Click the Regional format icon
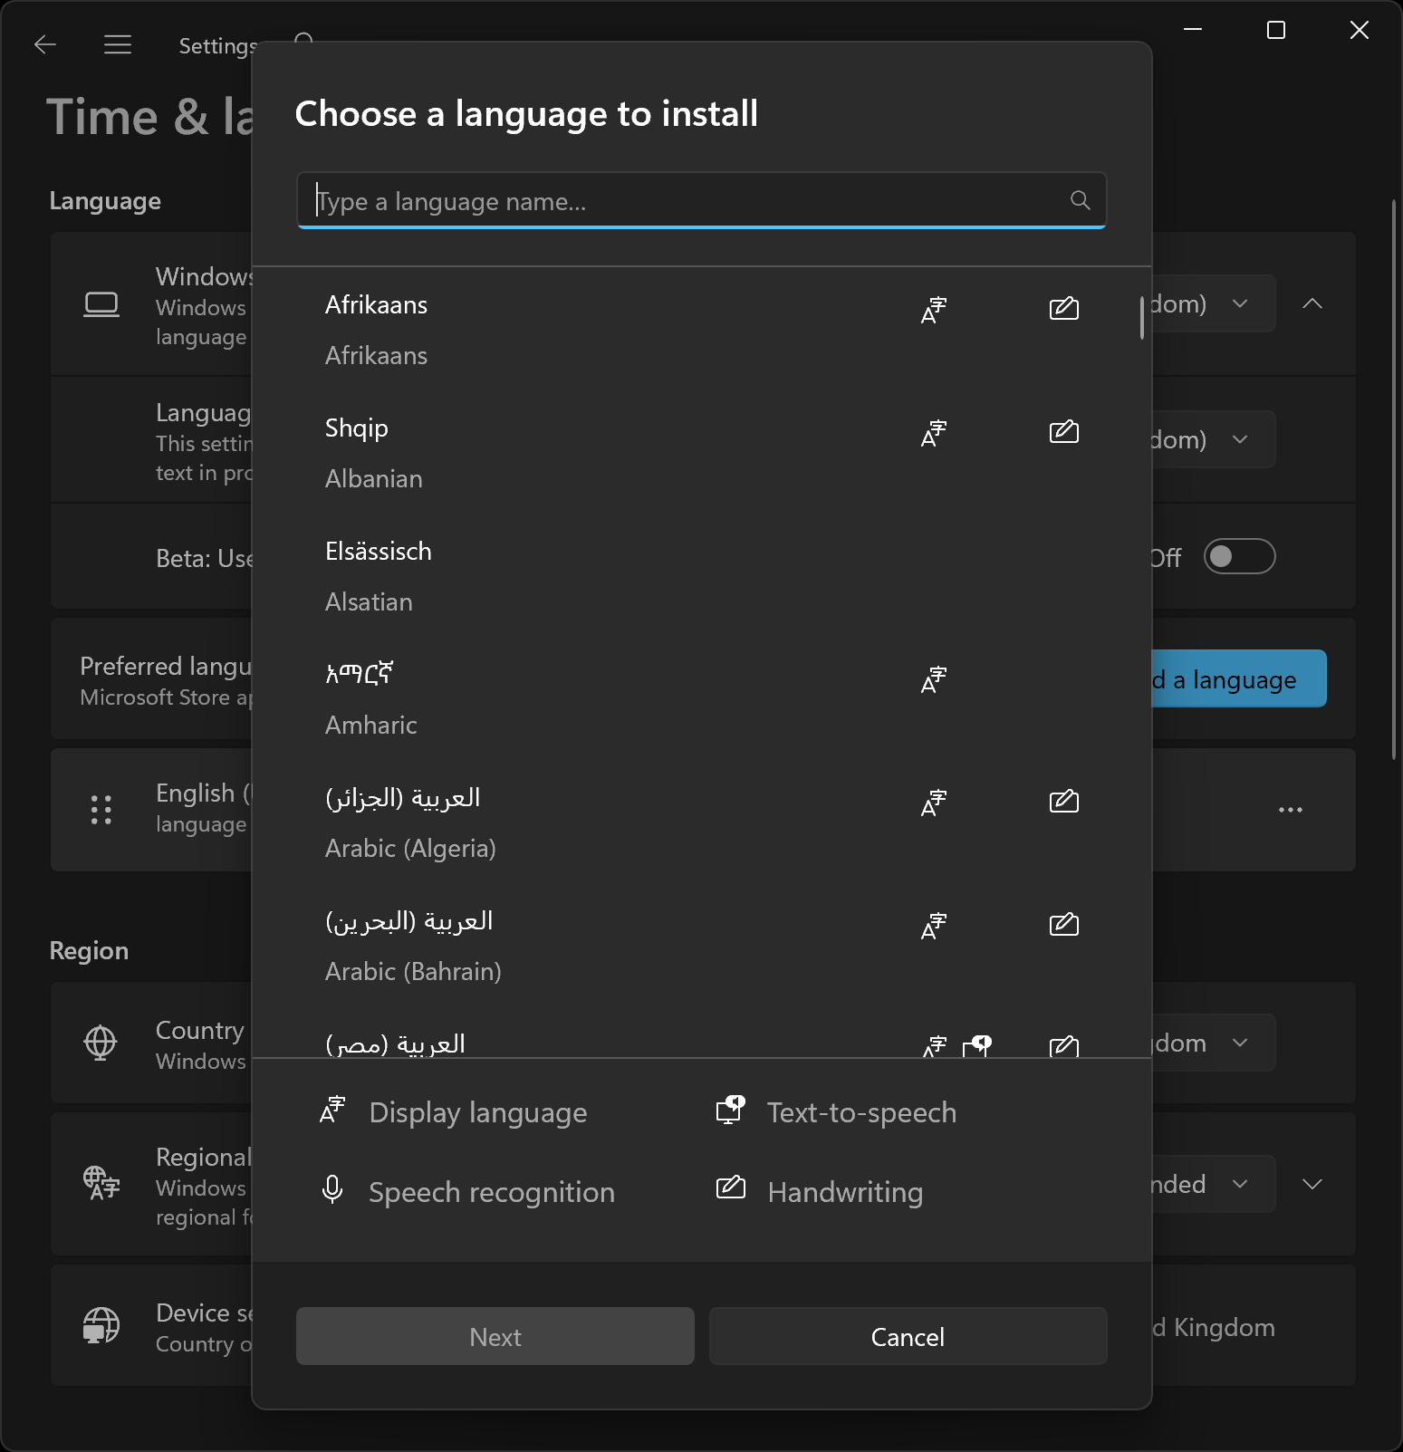The width and height of the screenshot is (1403, 1452). click(101, 1183)
